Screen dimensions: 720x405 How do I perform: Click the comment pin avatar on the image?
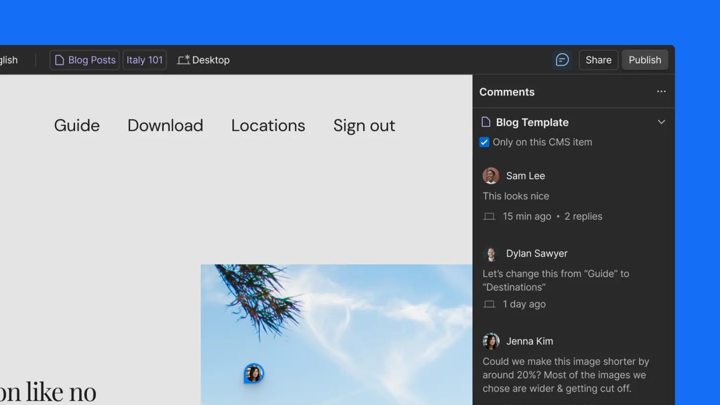pos(254,373)
